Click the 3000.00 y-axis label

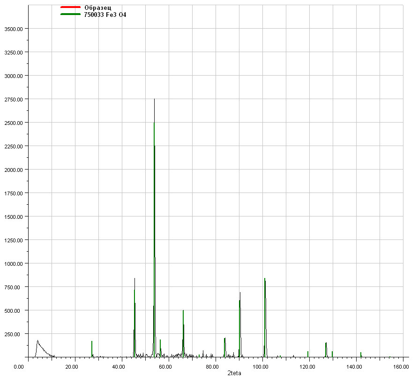(x=14, y=76)
